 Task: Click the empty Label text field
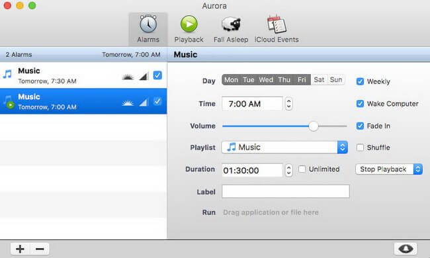286,191
